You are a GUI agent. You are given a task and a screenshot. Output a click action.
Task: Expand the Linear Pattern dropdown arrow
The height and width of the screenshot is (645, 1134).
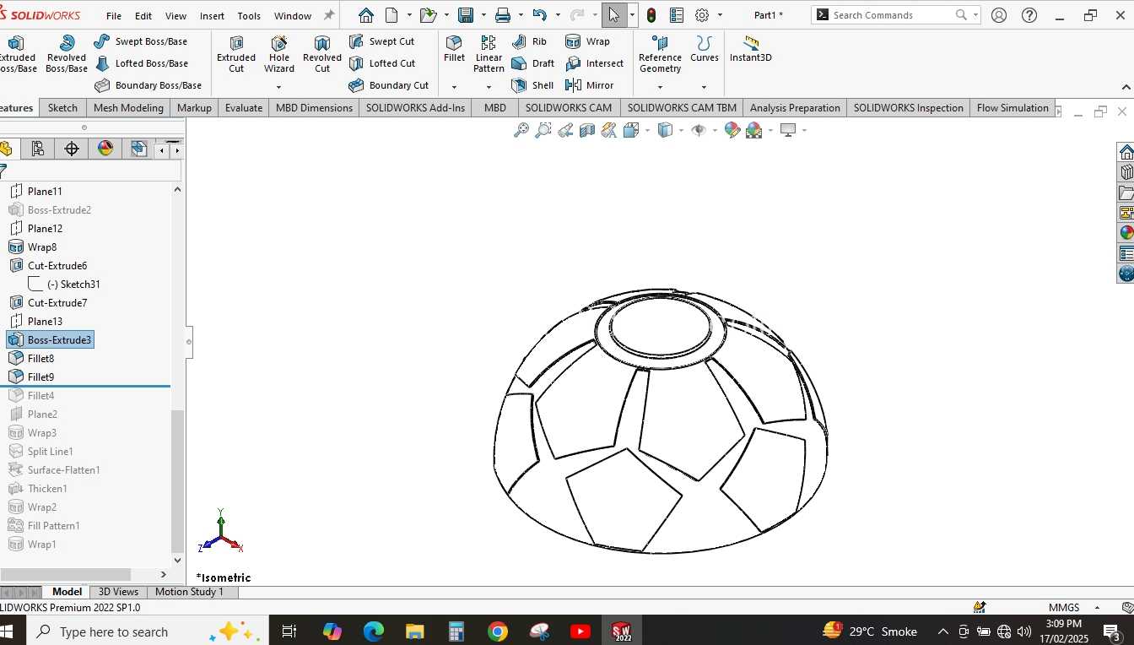pyautogui.click(x=489, y=87)
